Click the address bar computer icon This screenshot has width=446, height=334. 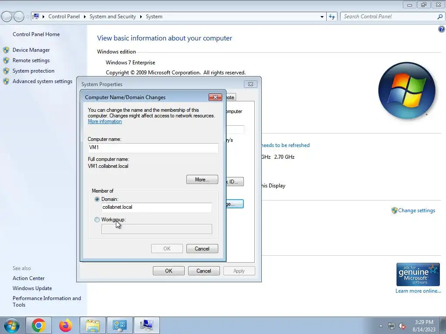pyautogui.click(x=36, y=17)
